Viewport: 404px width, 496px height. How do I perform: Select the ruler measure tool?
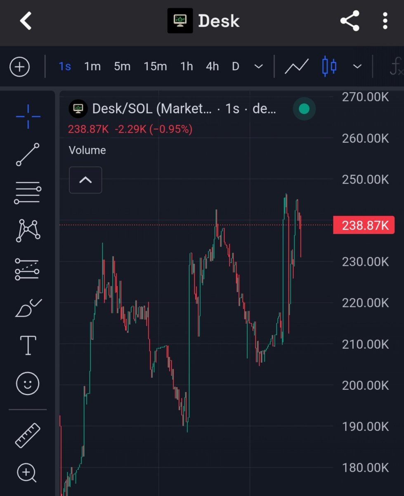28,435
